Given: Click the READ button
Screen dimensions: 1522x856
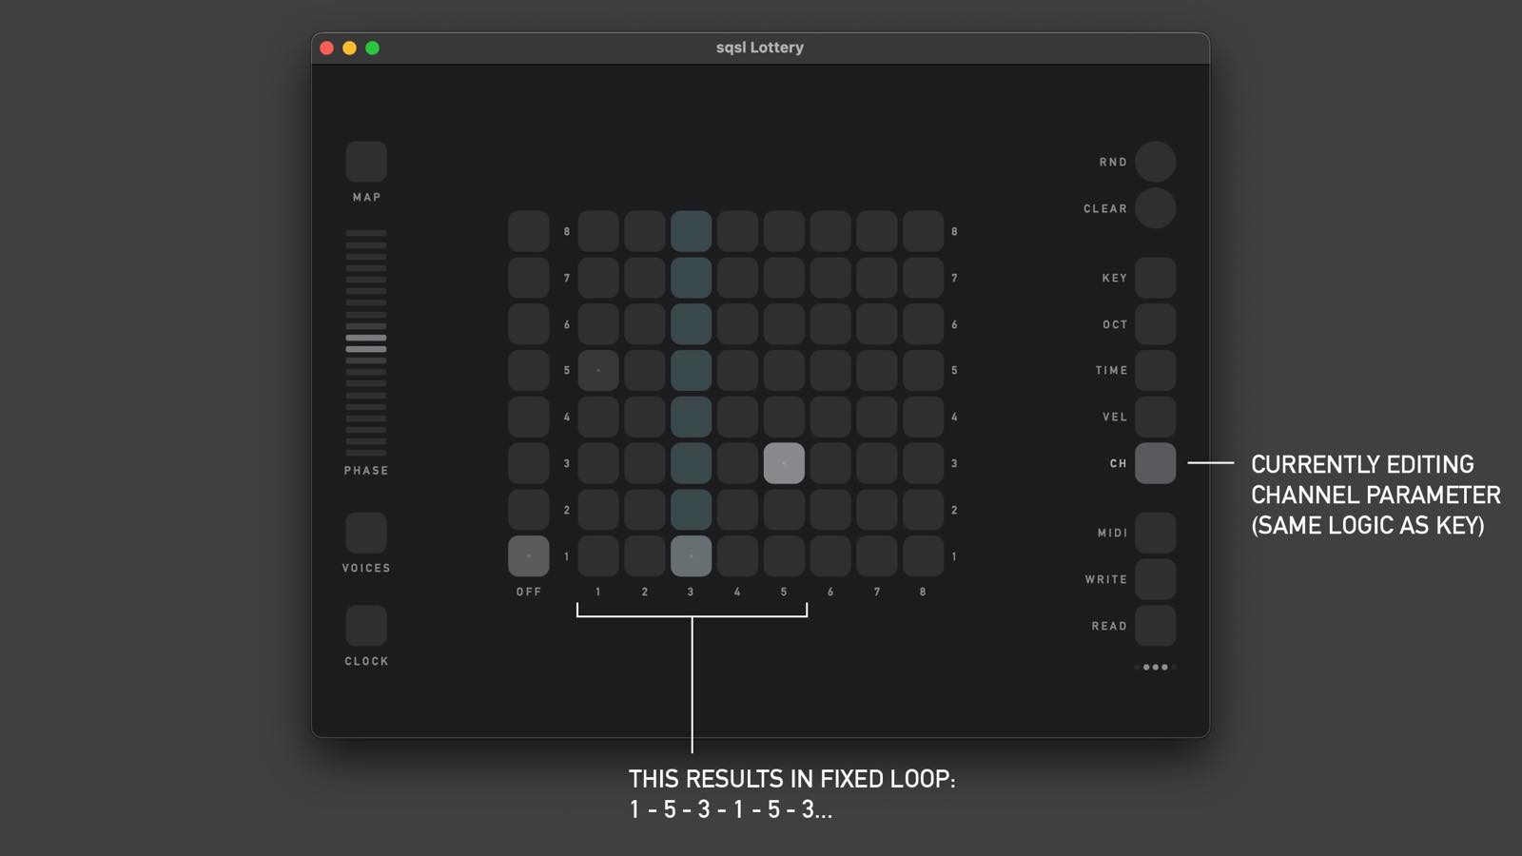Looking at the screenshot, I should pos(1155,626).
